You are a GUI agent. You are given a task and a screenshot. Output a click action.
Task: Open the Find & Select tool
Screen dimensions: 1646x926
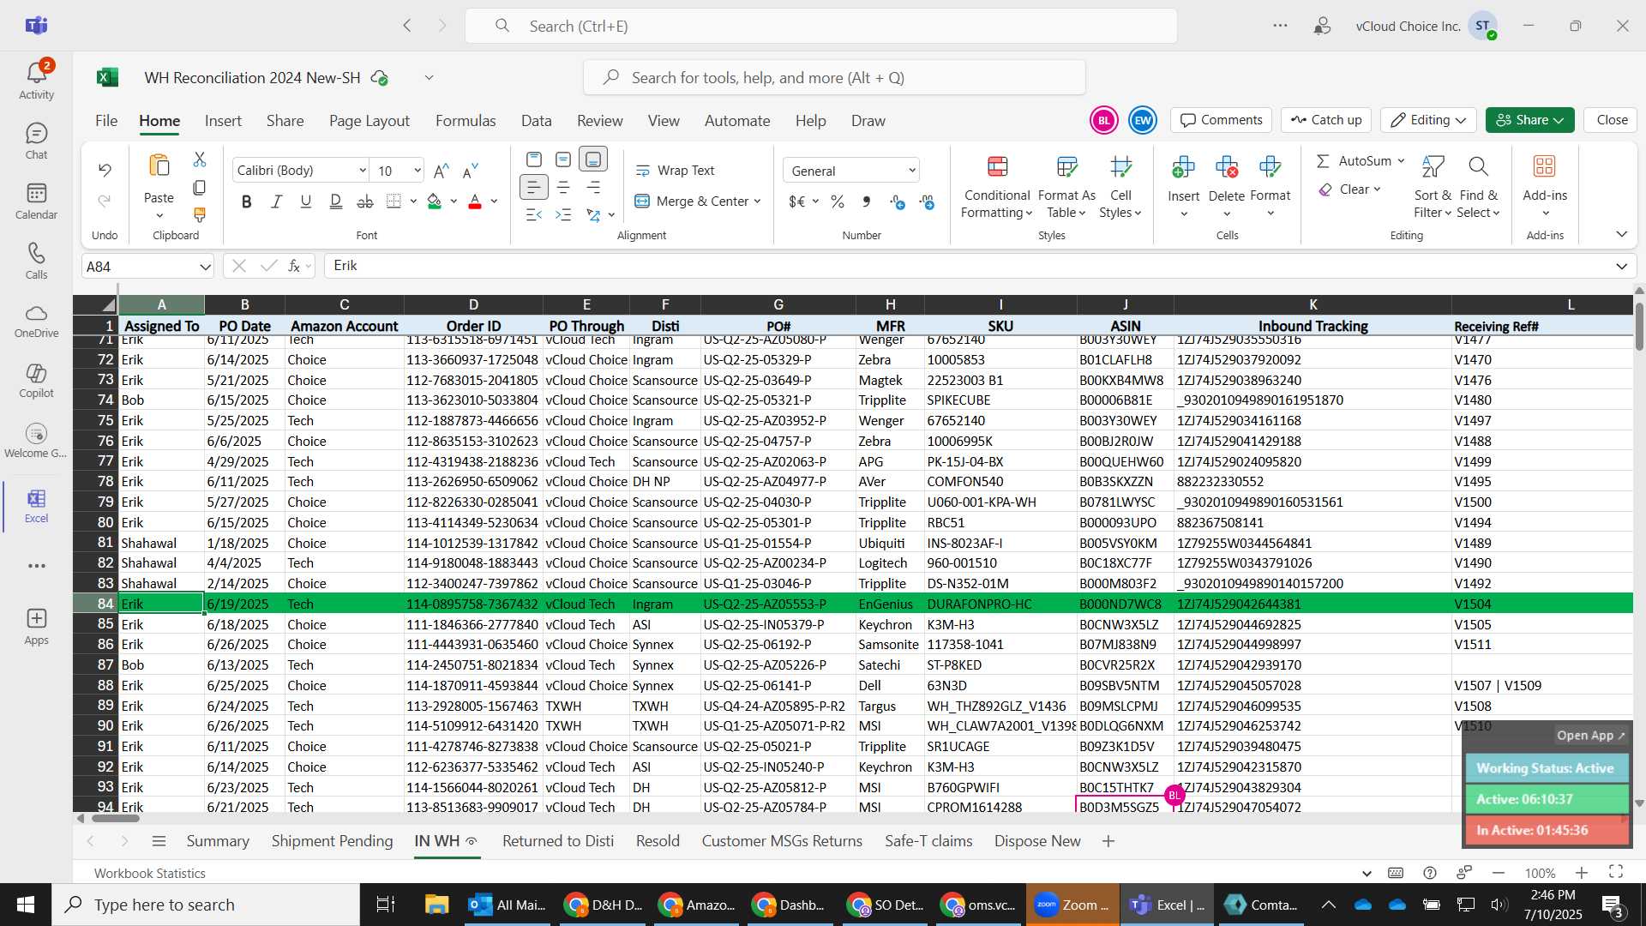click(x=1478, y=187)
